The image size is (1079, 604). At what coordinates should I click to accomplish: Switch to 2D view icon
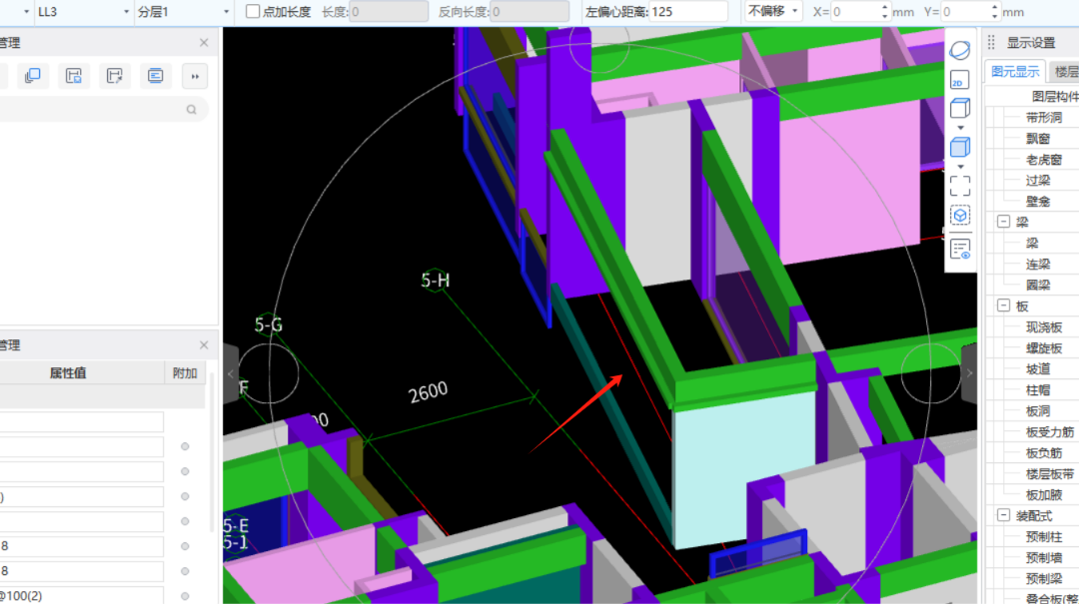pos(959,80)
